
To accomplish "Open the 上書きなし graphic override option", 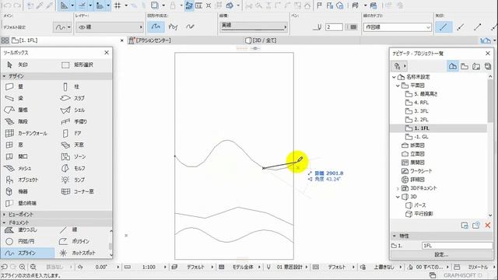I will (384, 268).
